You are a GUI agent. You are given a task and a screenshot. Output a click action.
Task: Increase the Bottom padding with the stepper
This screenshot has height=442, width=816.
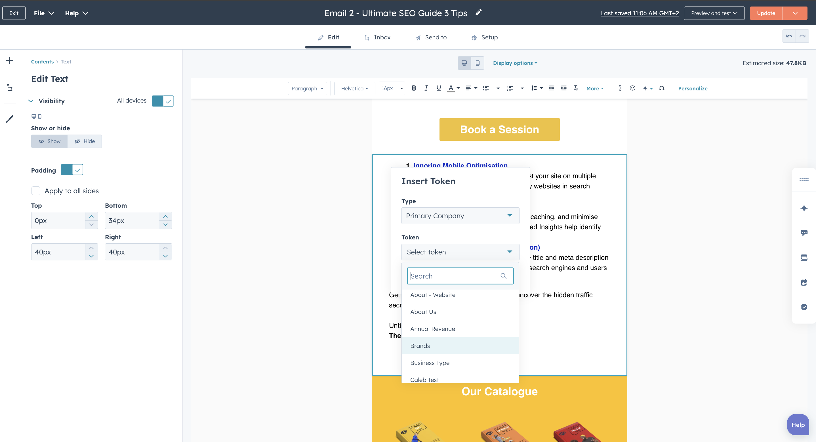[165, 216]
